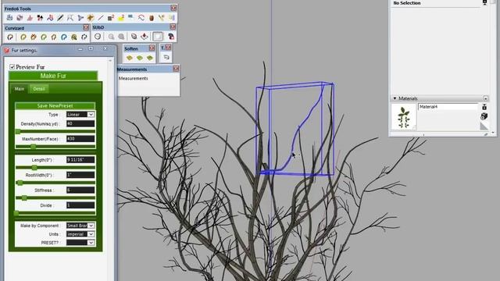Screen dimensions: 500x281
Task: Close the Soften toolbar
Action: pyautogui.click(x=152, y=48)
